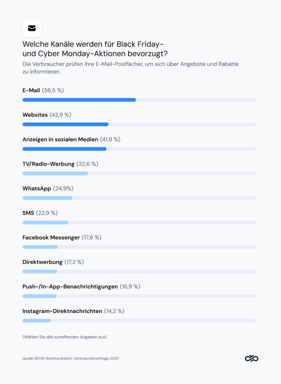Click the TV/Radio-Werbung label
The width and height of the screenshot is (281, 384).
(48, 164)
